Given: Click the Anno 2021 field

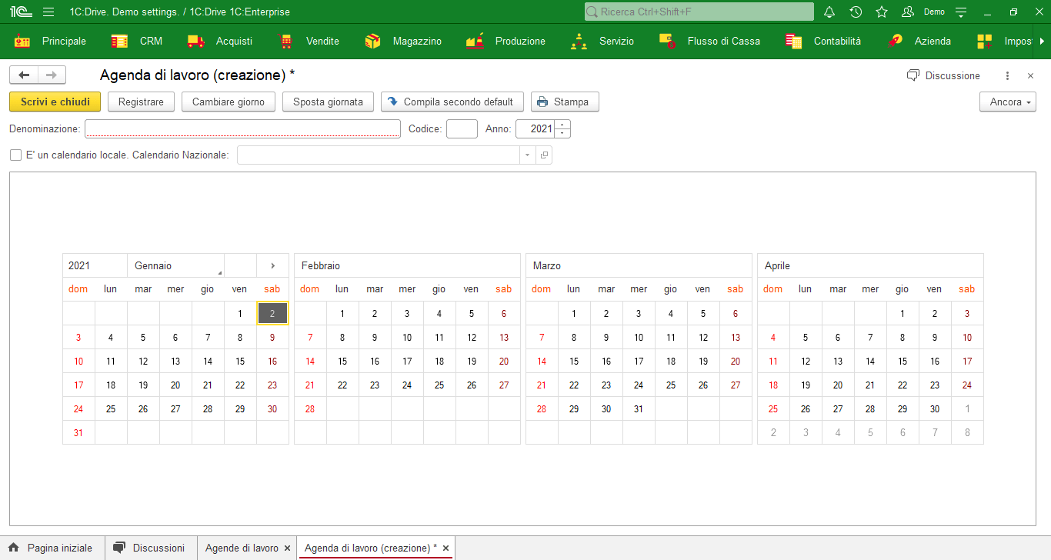Looking at the screenshot, I should click(x=536, y=128).
